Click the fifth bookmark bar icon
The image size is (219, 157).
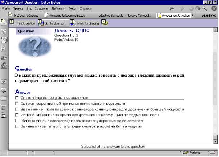(x=4, y=57)
